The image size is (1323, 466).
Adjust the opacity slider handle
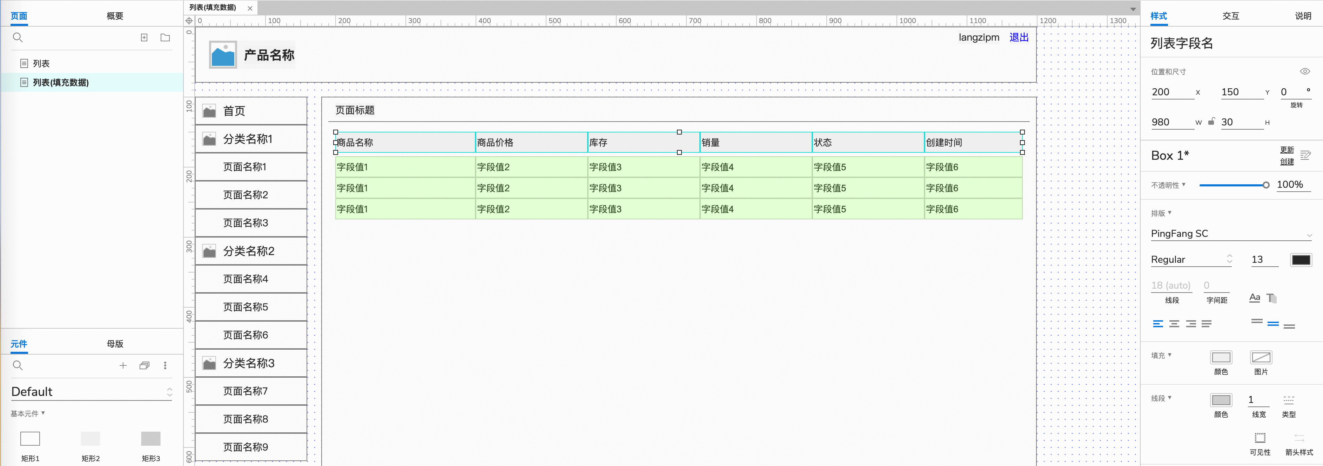tap(1266, 185)
